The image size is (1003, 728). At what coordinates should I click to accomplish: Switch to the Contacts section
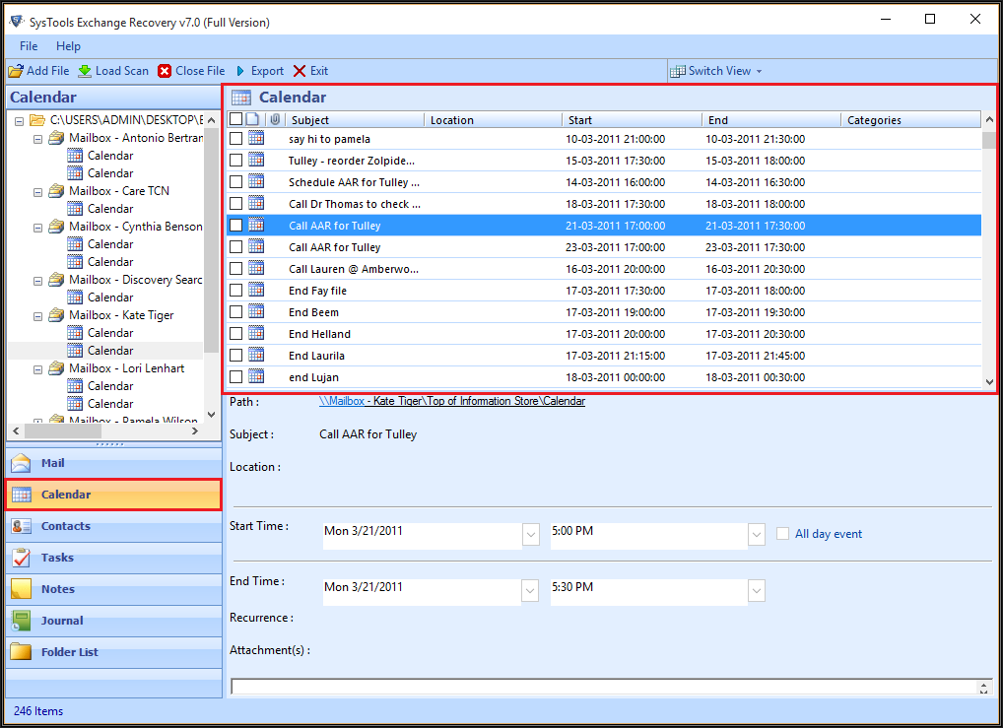point(114,526)
